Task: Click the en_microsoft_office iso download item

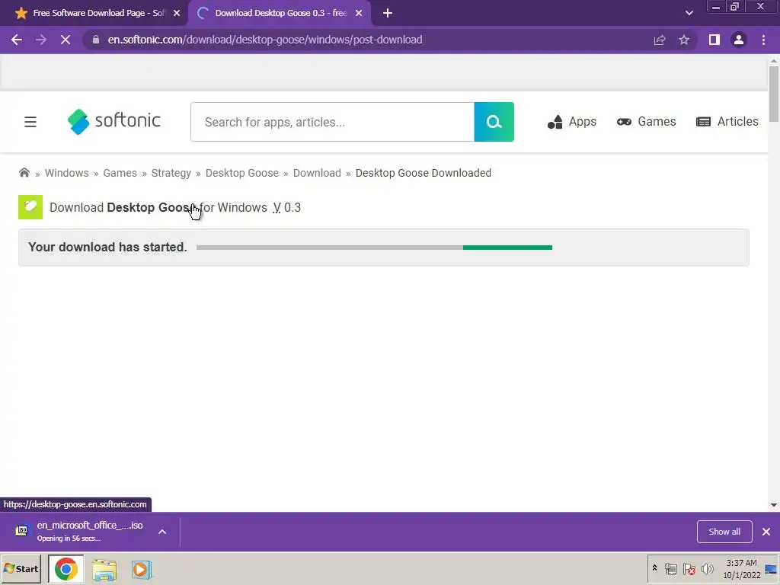Action: coord(90,531)
